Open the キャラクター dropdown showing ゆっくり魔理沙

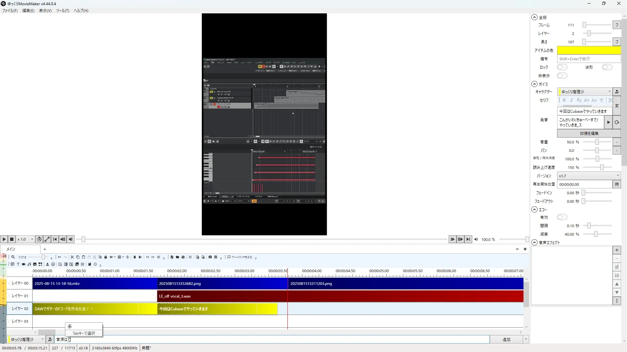click(585, 92)
